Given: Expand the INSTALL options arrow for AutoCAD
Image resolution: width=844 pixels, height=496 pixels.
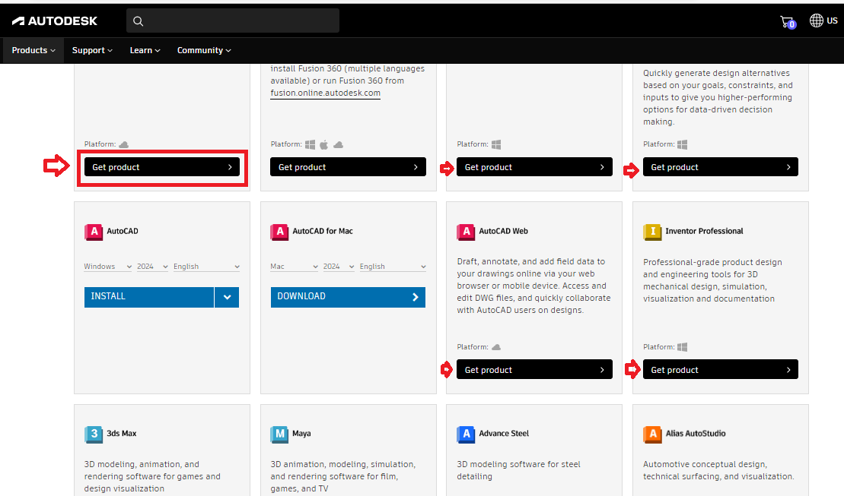Looking at the screenshot, I should tap(227, 297).
